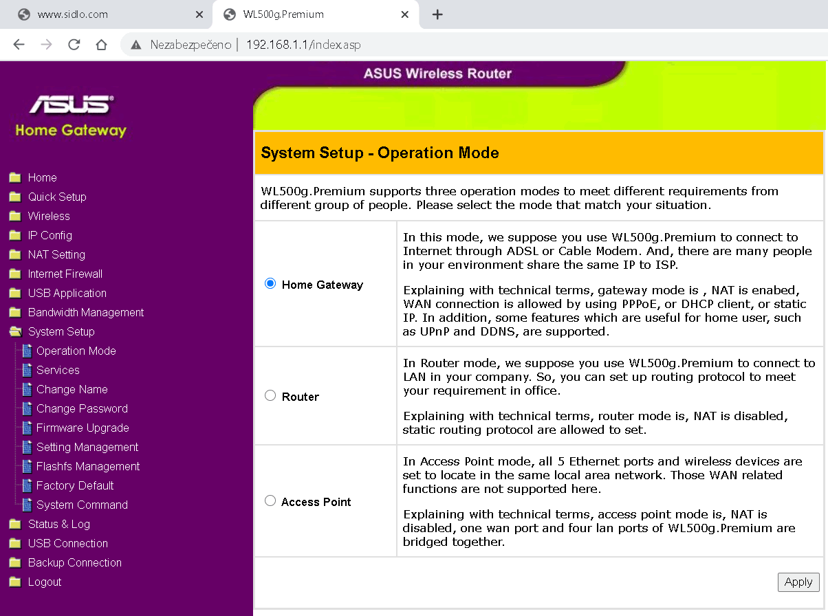
Task: Click the page icon next to Factory Default
Action: (x=27, y=485)
